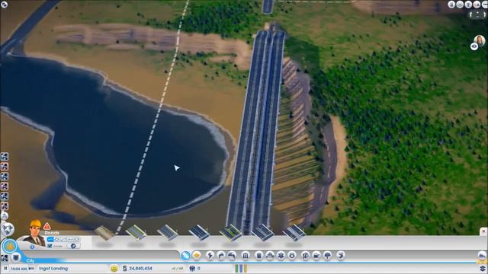Click the fourth small icon in the left sidebar column
Viewport: 488px width, 274px height.
(x=5, y=186)
